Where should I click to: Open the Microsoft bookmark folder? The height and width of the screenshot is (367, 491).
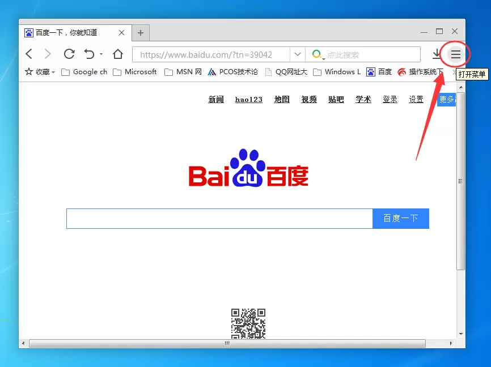pos(134,72)
